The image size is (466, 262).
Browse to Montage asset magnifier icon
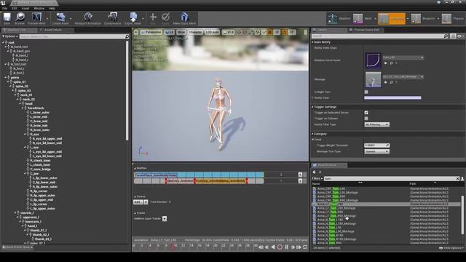pyautogui.click(x=392, y=82)
